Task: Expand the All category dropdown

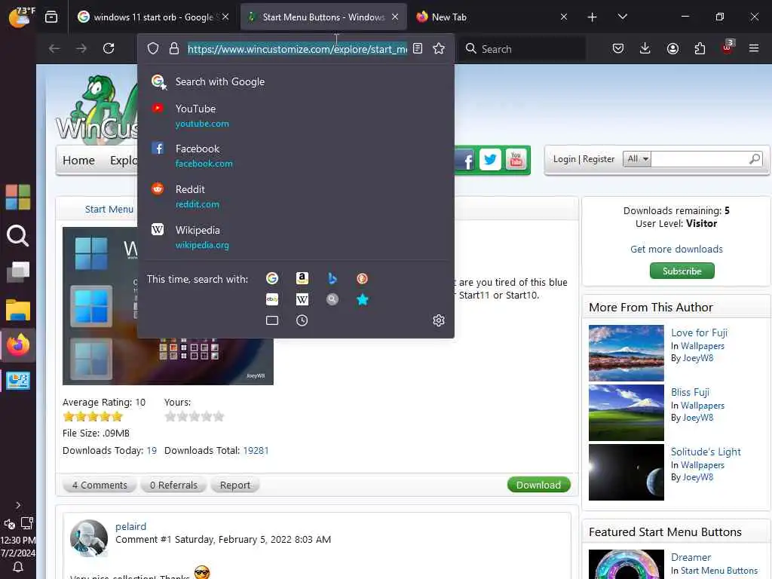Action: pyautogui.click(x=637, y=159)
